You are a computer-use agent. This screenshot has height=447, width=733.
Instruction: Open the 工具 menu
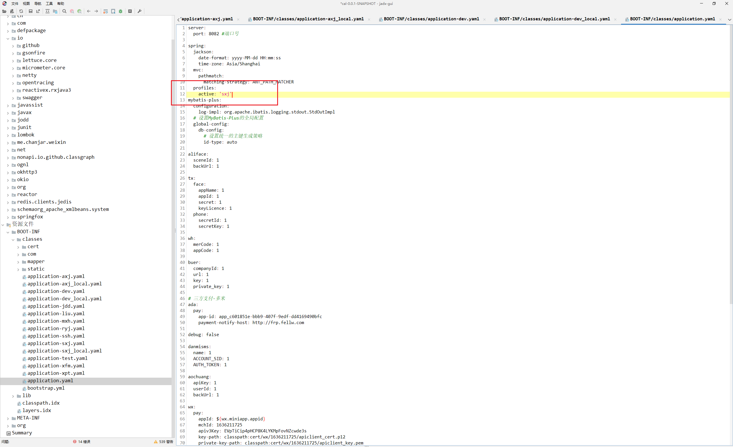(x=49, y=3)
